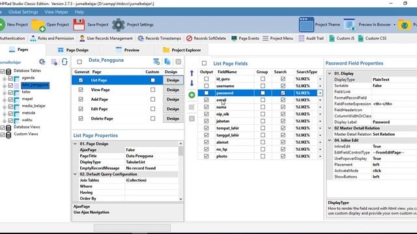Select the mapel table in tree
This screenshot has height=234, width=417.
(27, 99)
